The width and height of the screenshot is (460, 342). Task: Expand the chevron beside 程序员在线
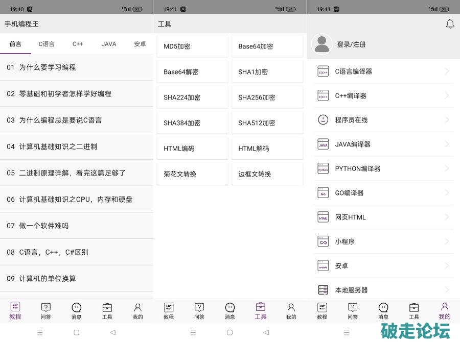coord(447,120)
